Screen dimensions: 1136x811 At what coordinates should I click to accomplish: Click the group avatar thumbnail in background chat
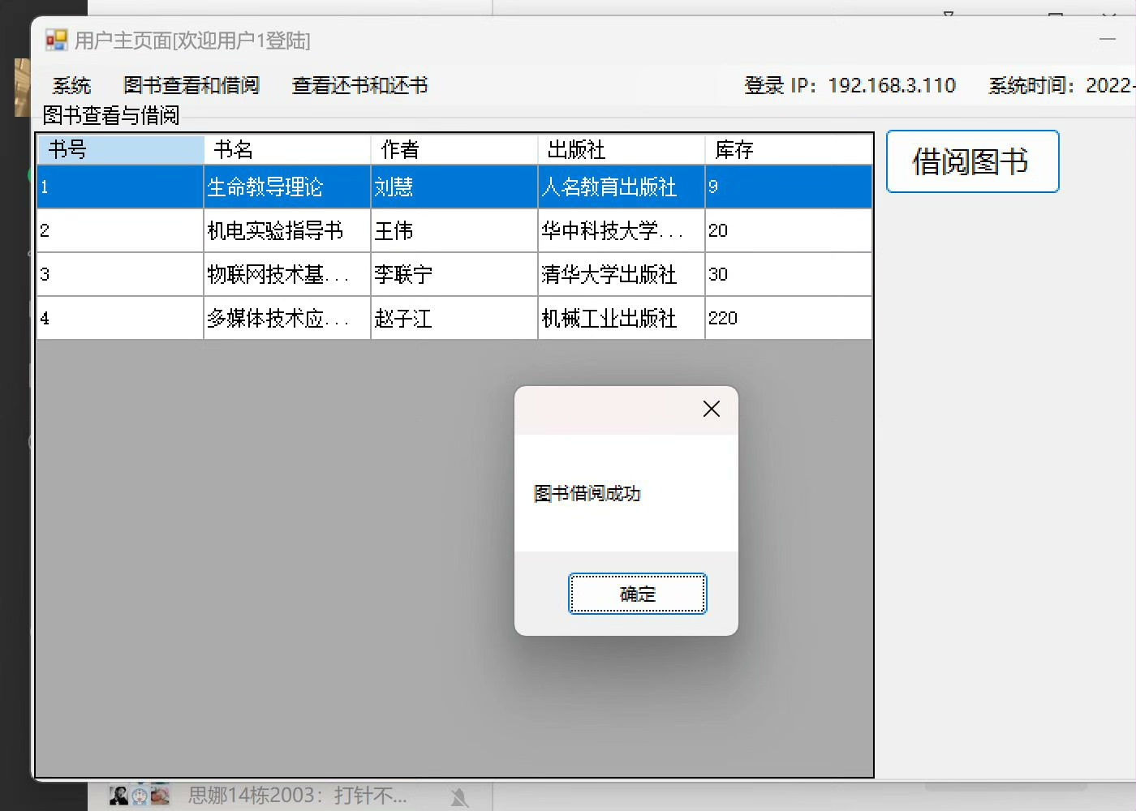click(140, 796)
